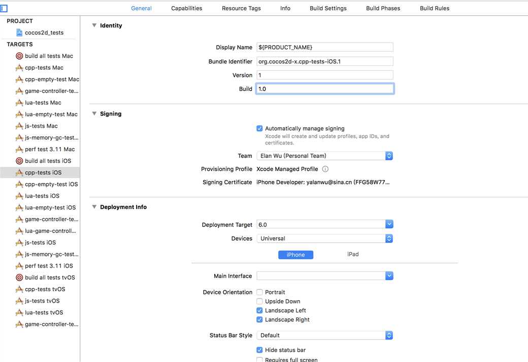Click the cpp-empty-test Mac target icon
528x362 pixels.
coord(19,80)
